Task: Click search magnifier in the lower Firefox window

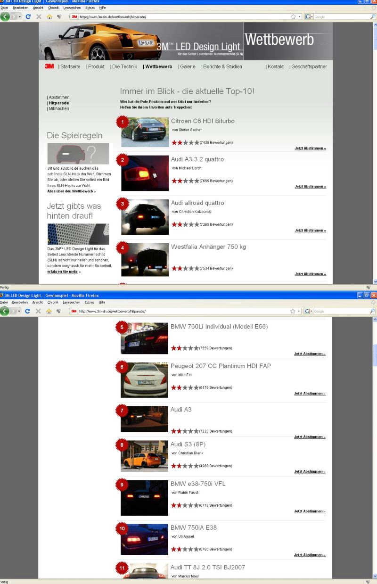Action: tap(373, 311)
